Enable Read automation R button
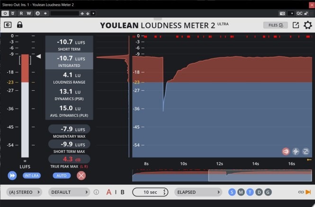Viewport: 315px width, 207px height. click(21, 13)
